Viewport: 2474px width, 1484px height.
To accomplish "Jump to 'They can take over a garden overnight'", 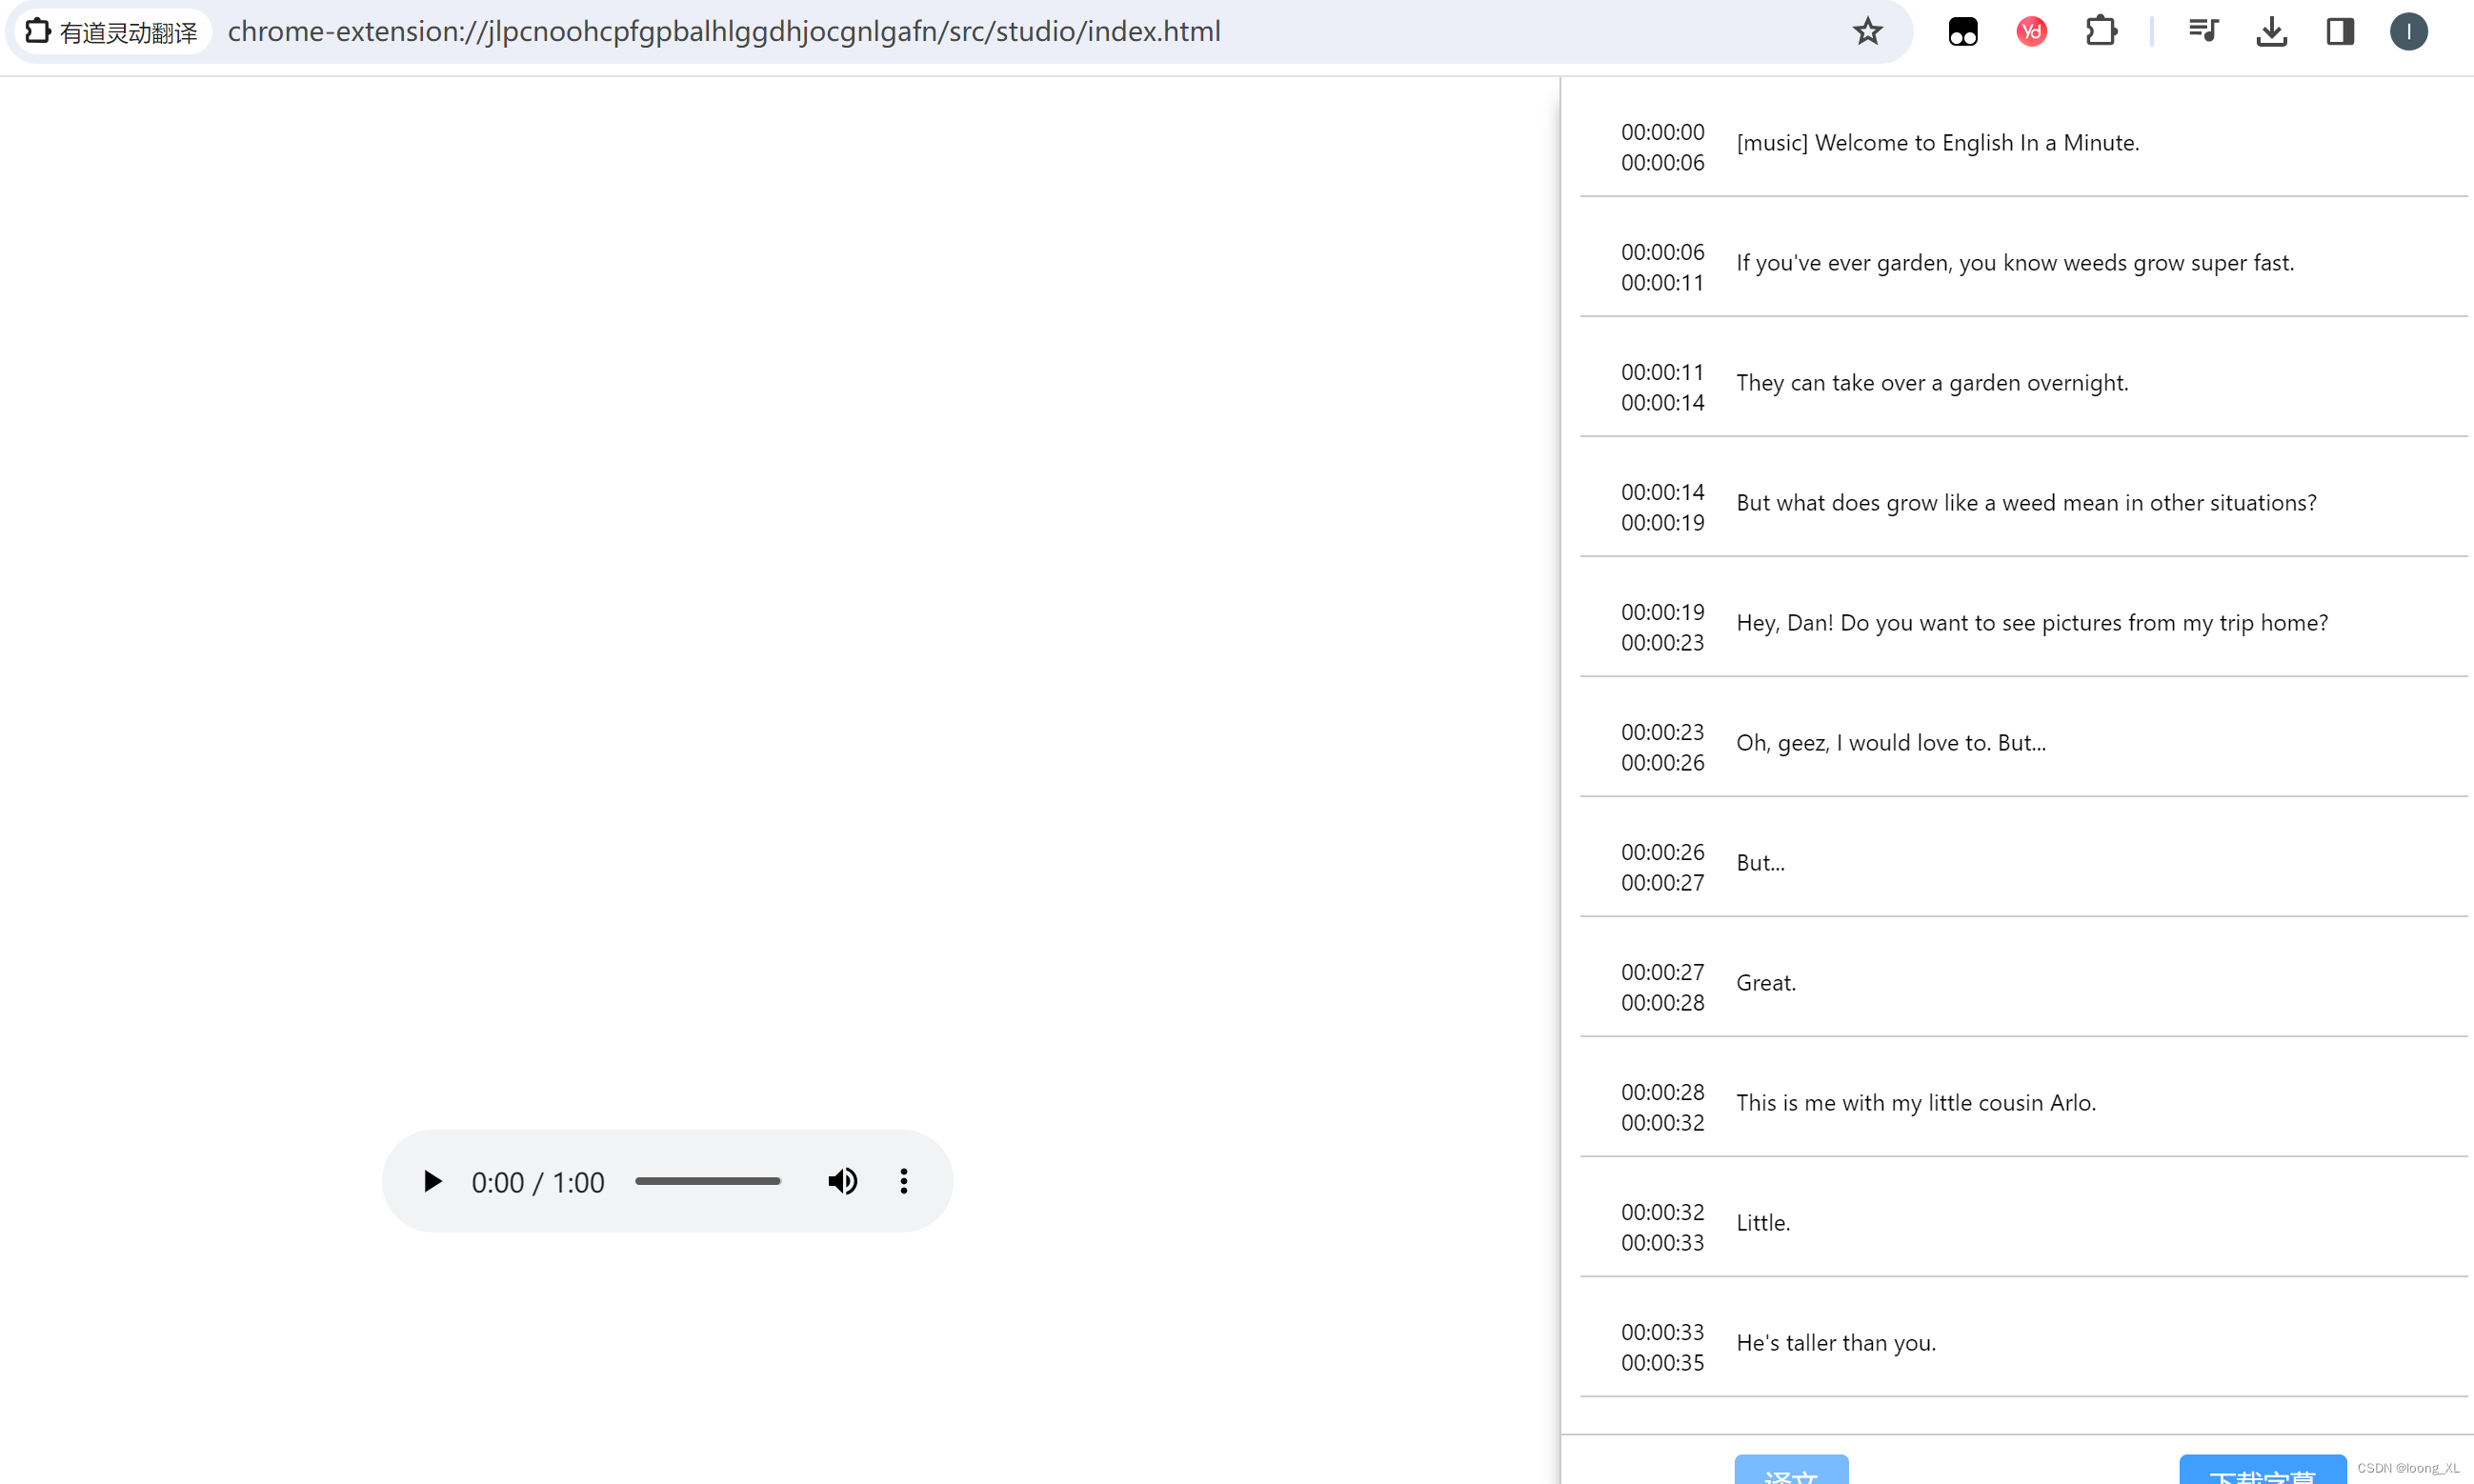I will [x=1931, y=383].
